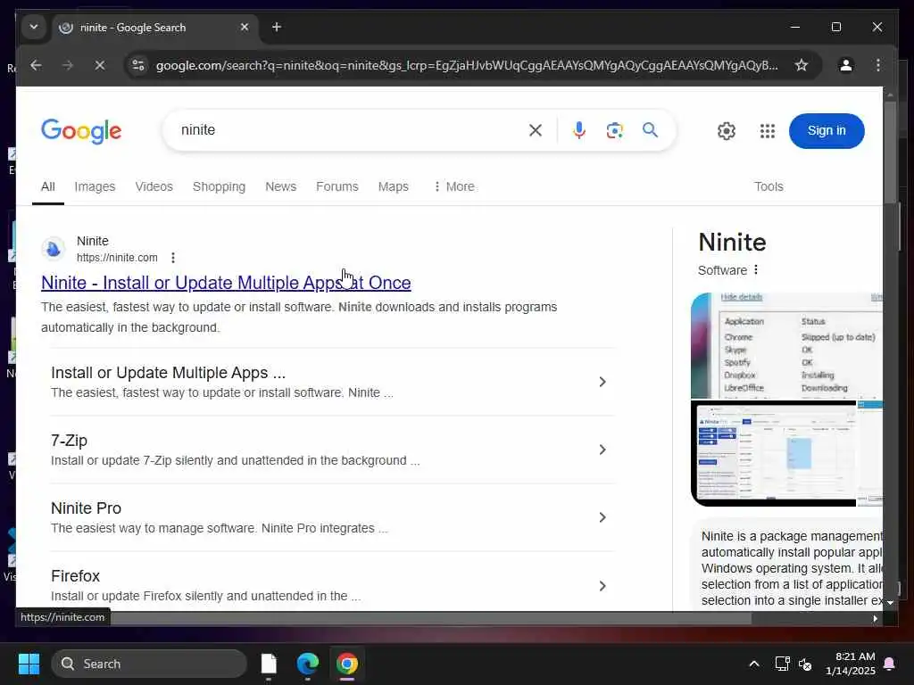914x685 pixels.
Task: Switch to Maps tab
Action: (394, 186)
